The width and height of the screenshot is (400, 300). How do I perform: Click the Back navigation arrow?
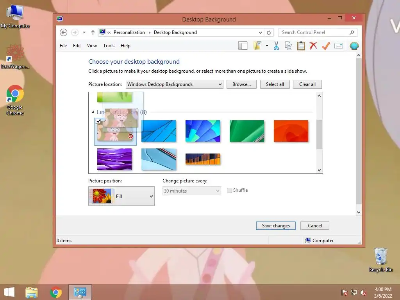(64, 32)
